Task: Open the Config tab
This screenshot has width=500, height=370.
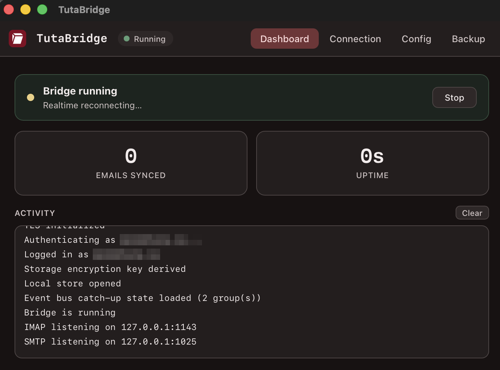Action: [416, 39]
